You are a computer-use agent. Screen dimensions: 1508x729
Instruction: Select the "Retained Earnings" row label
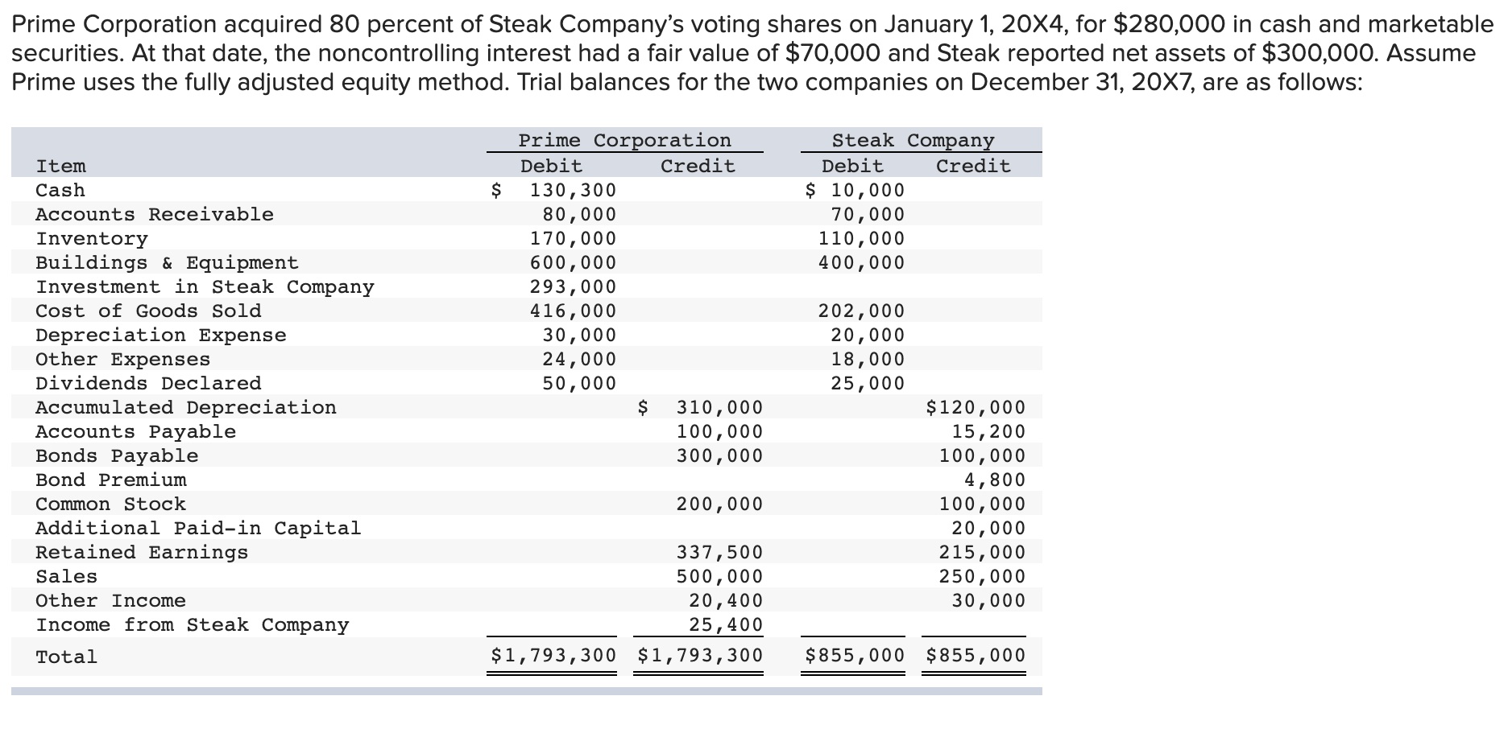tap(142, 553)
